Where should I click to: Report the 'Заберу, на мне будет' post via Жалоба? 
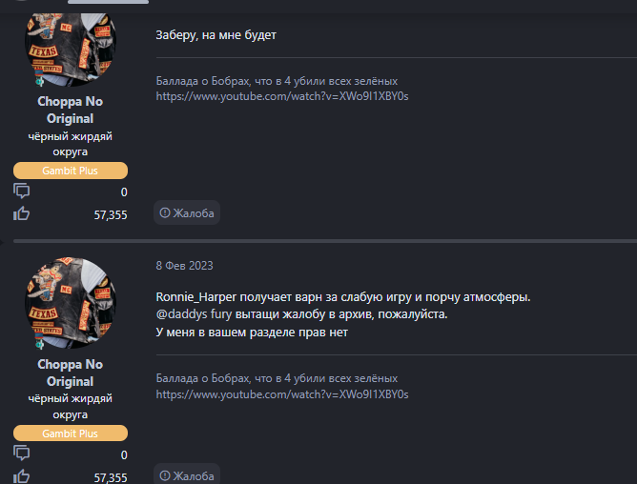pos(187,212)
